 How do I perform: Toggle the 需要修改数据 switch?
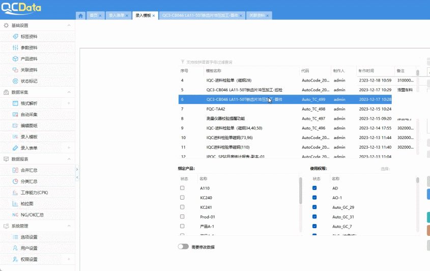click(183, 247)
